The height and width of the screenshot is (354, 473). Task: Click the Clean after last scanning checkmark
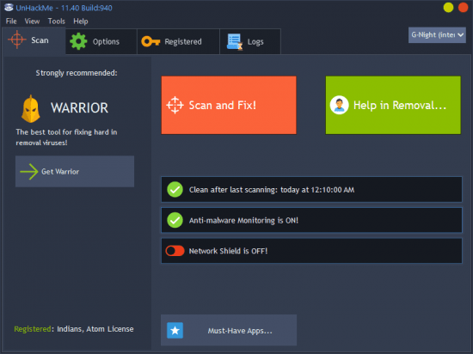coord(175,190)
